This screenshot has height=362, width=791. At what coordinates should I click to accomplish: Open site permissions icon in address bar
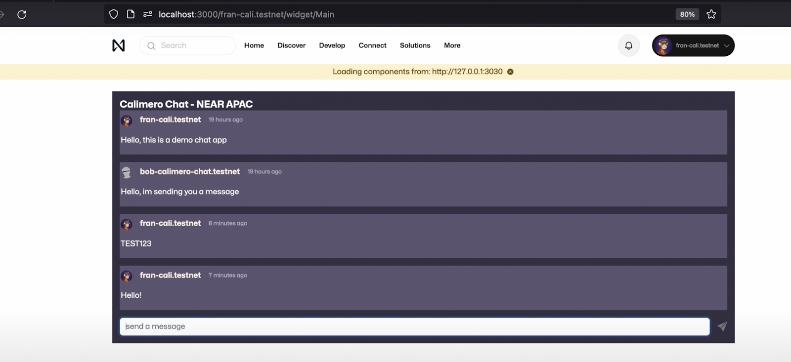click(x=147, y=14)
